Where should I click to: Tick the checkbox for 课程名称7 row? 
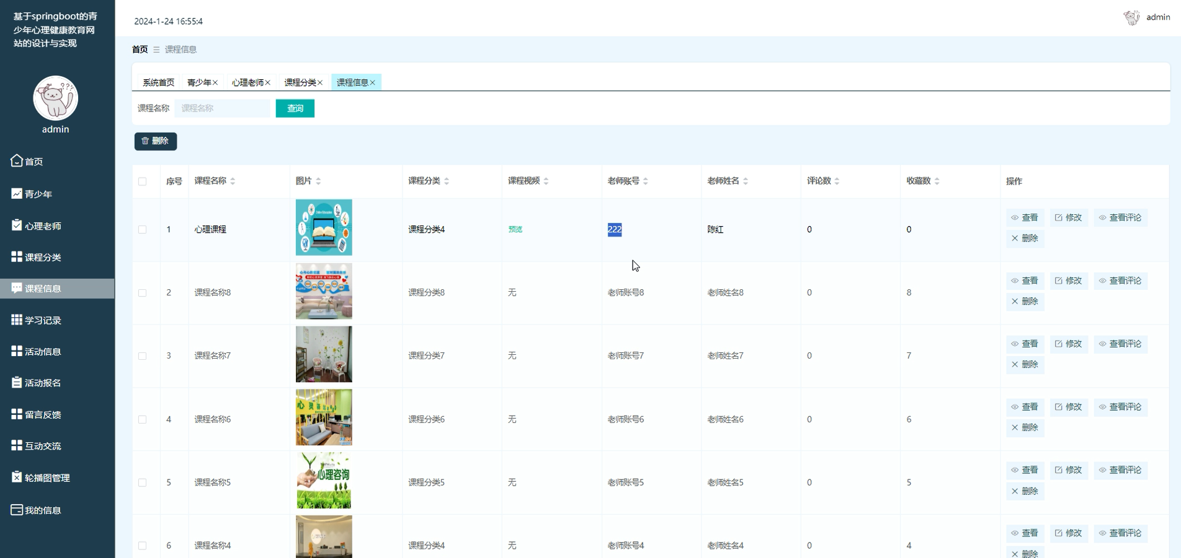pos(143,356)
